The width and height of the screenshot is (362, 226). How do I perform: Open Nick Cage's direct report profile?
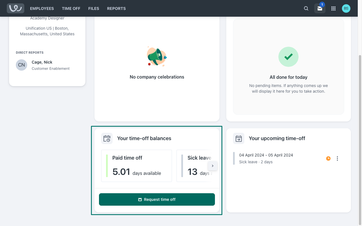pos(42,62)
